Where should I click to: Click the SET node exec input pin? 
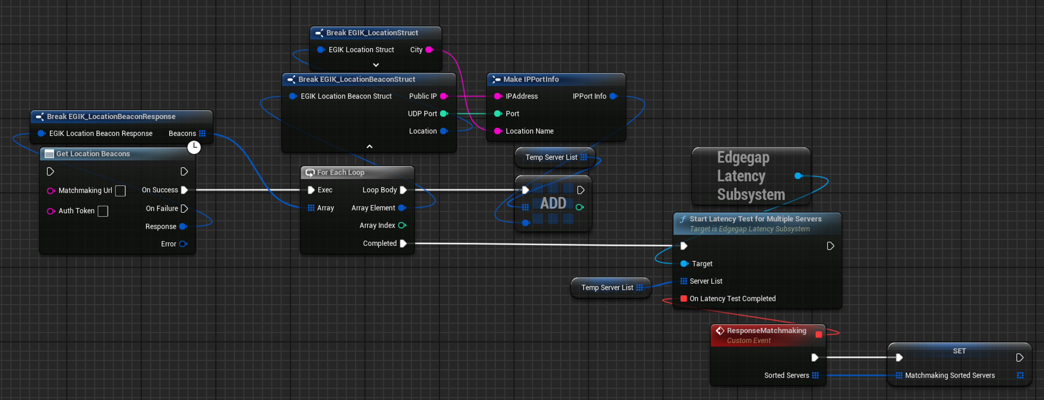coord(899,357)
